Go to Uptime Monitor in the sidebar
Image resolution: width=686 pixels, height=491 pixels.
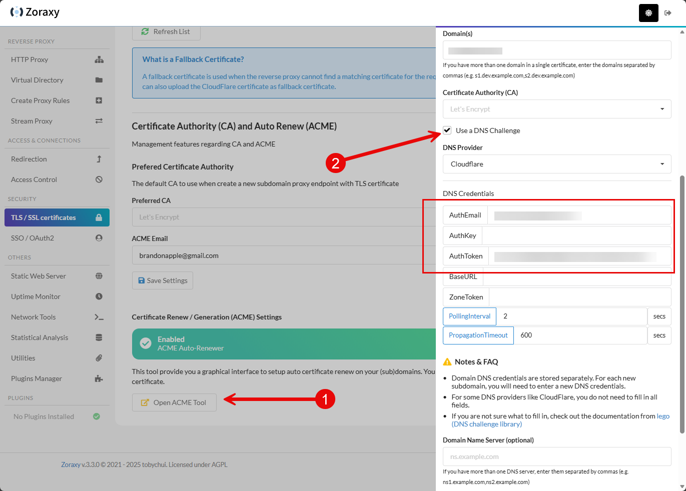tap(57, 296)
